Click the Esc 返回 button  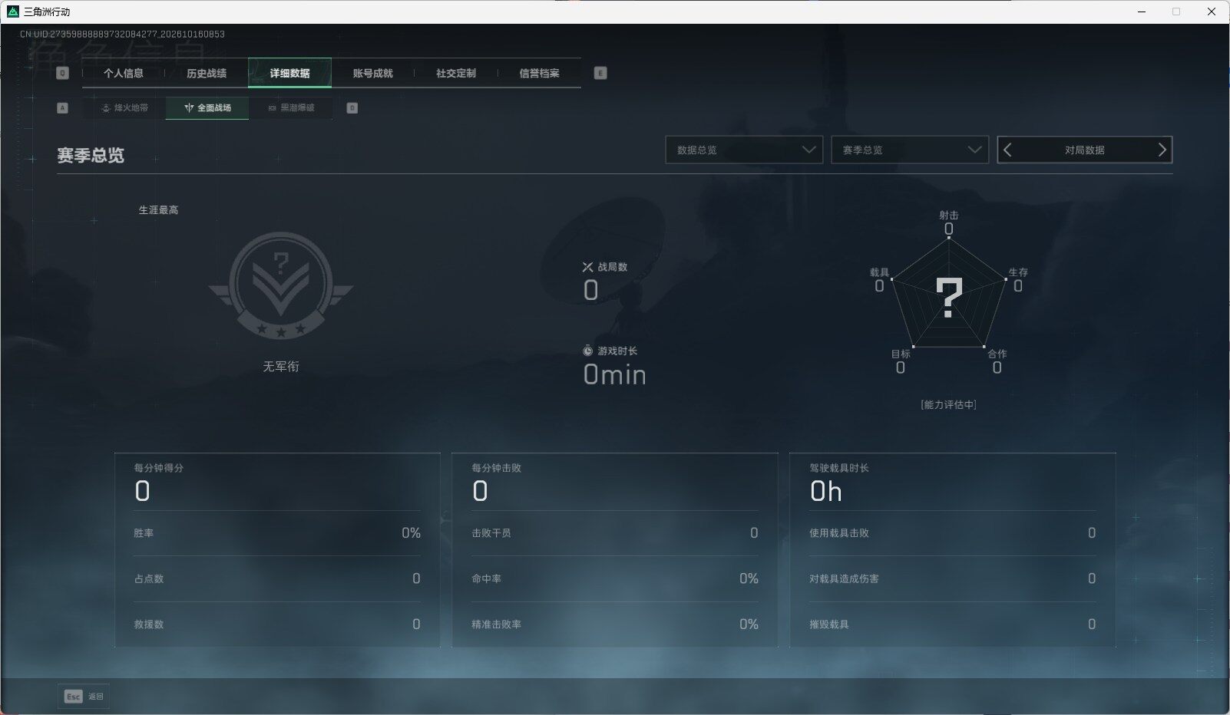(83, 697)
